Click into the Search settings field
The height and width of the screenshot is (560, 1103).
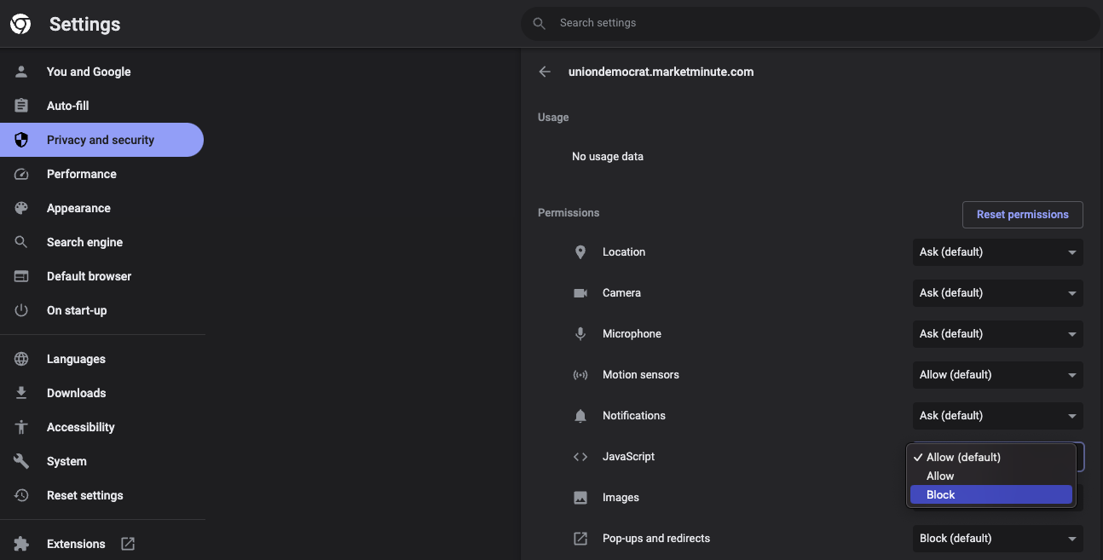click(x=810, y=24)
